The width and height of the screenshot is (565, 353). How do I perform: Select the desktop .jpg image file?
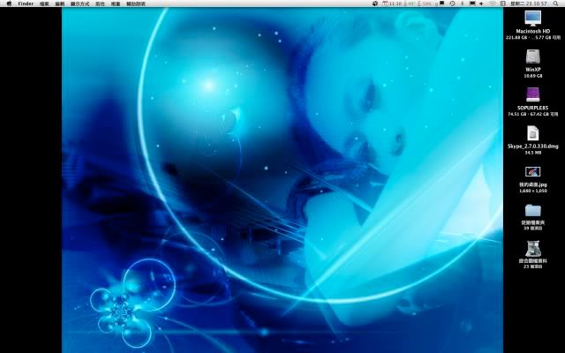click(532, 172)
